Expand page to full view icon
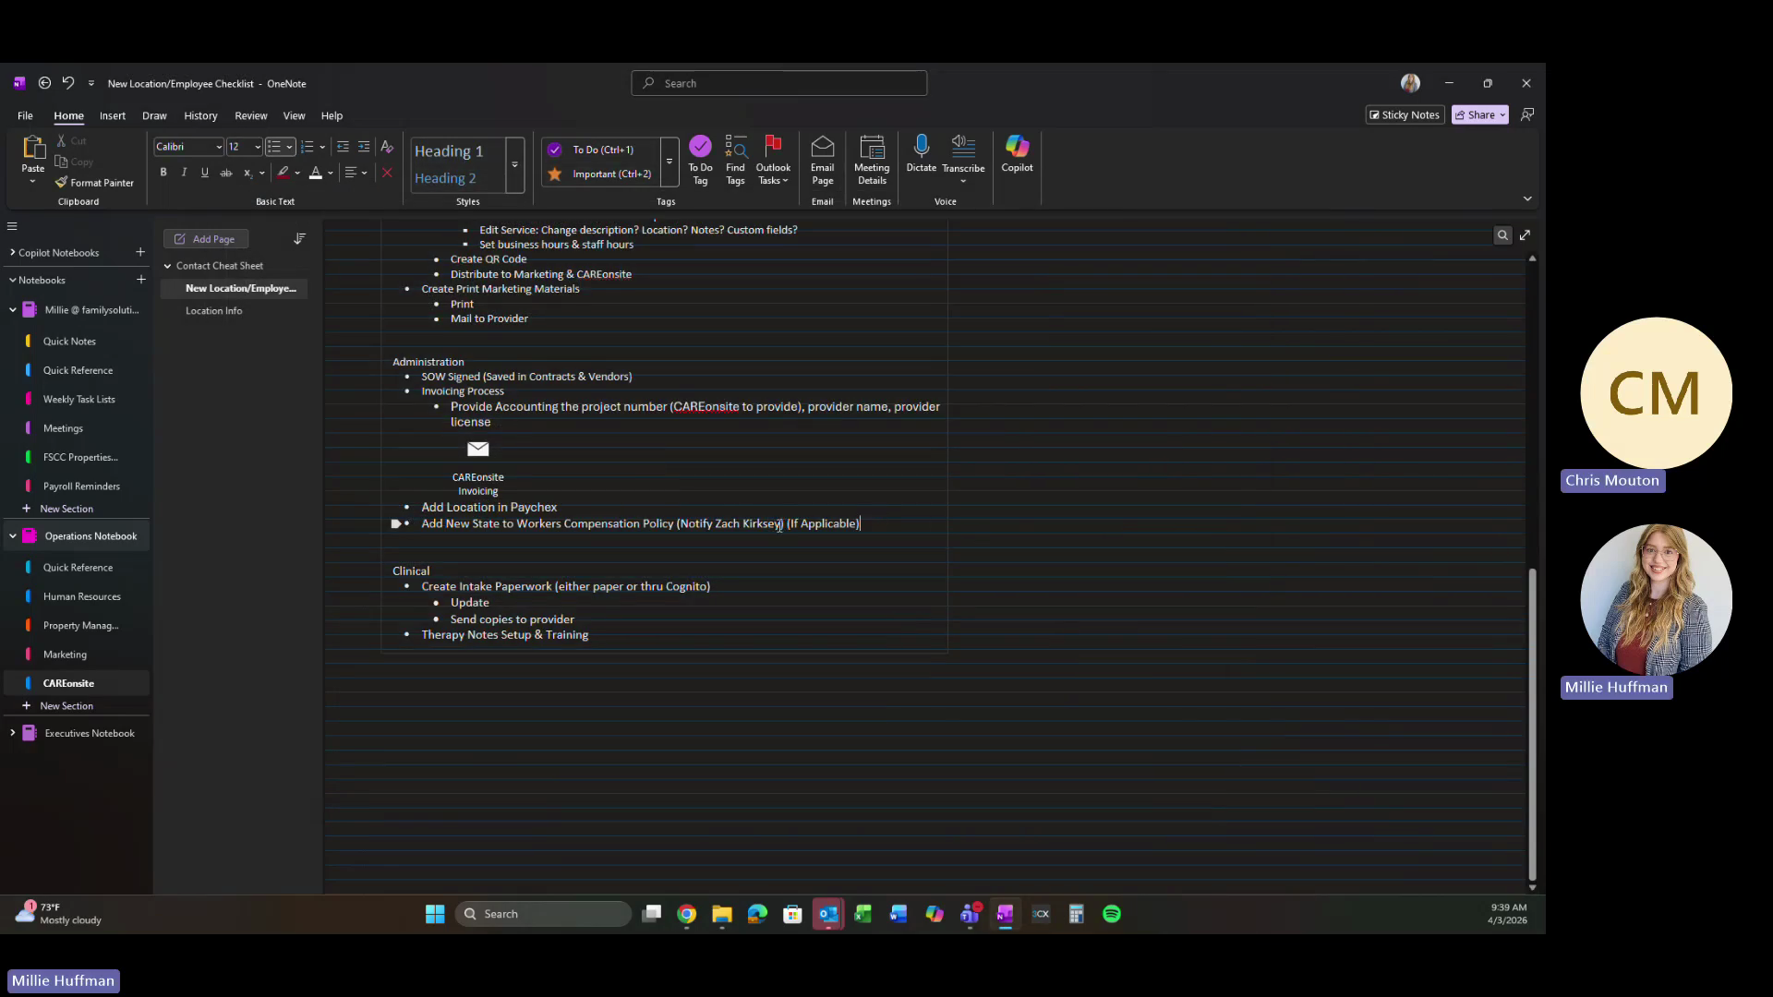The image size is (1773, 997). tap(1525, 235)
